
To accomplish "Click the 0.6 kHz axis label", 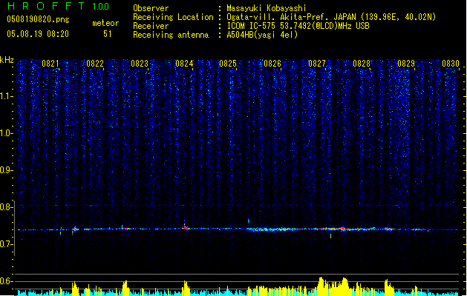I will [x=7, y=281].
